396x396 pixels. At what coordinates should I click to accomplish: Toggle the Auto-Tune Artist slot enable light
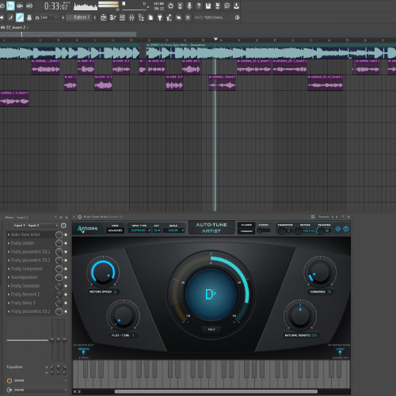[66, 234]
